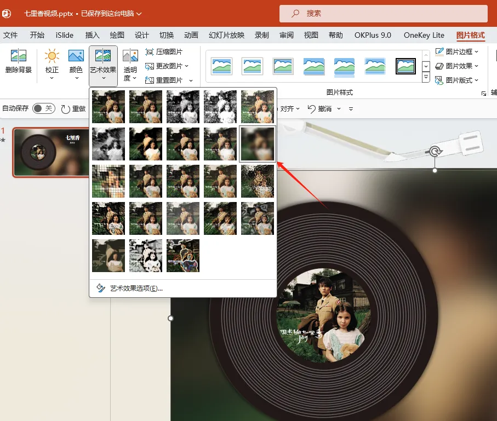
Task: Click the 删除背景 remove background icon
Action: click(19, 56)
